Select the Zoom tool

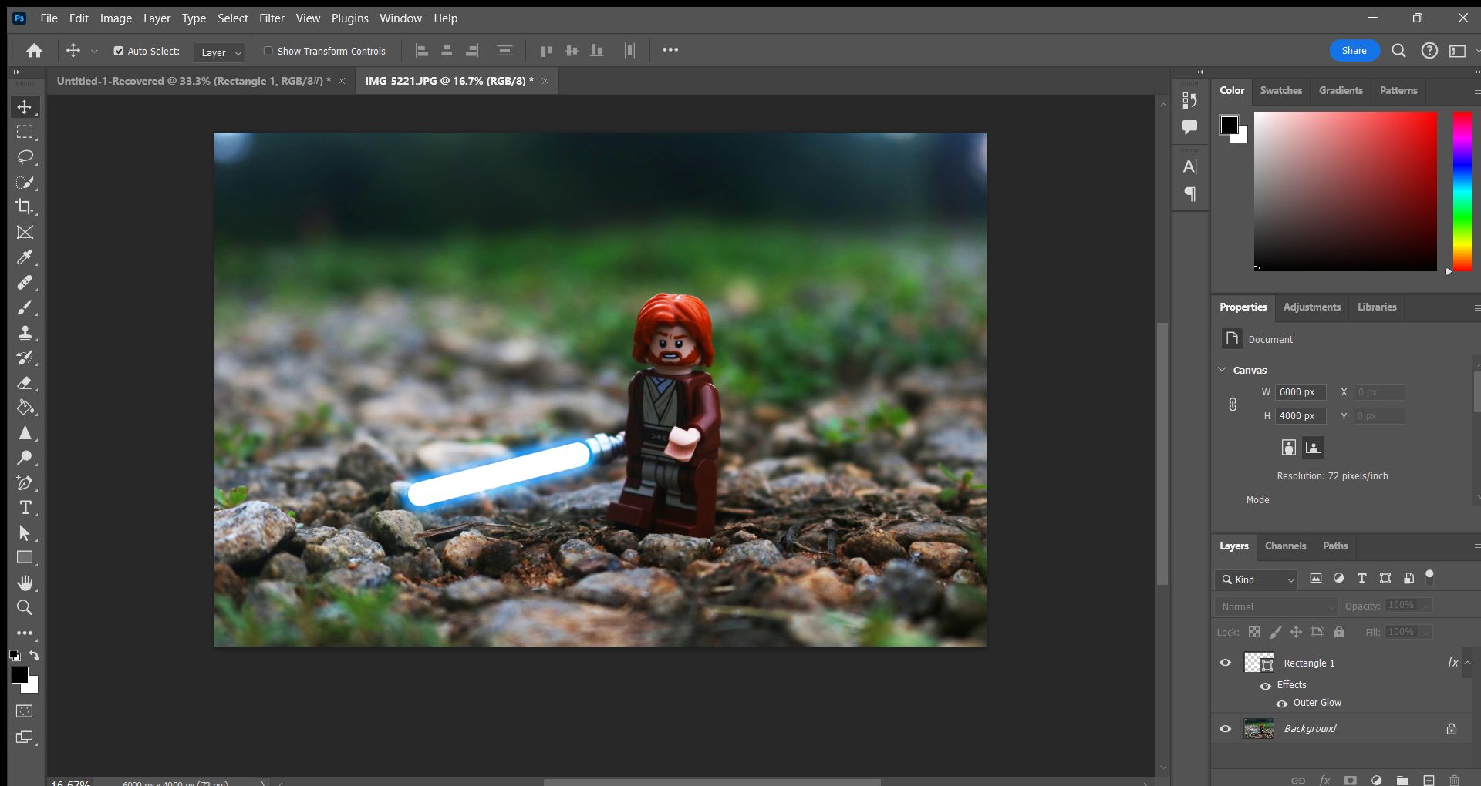coord(25,608)
